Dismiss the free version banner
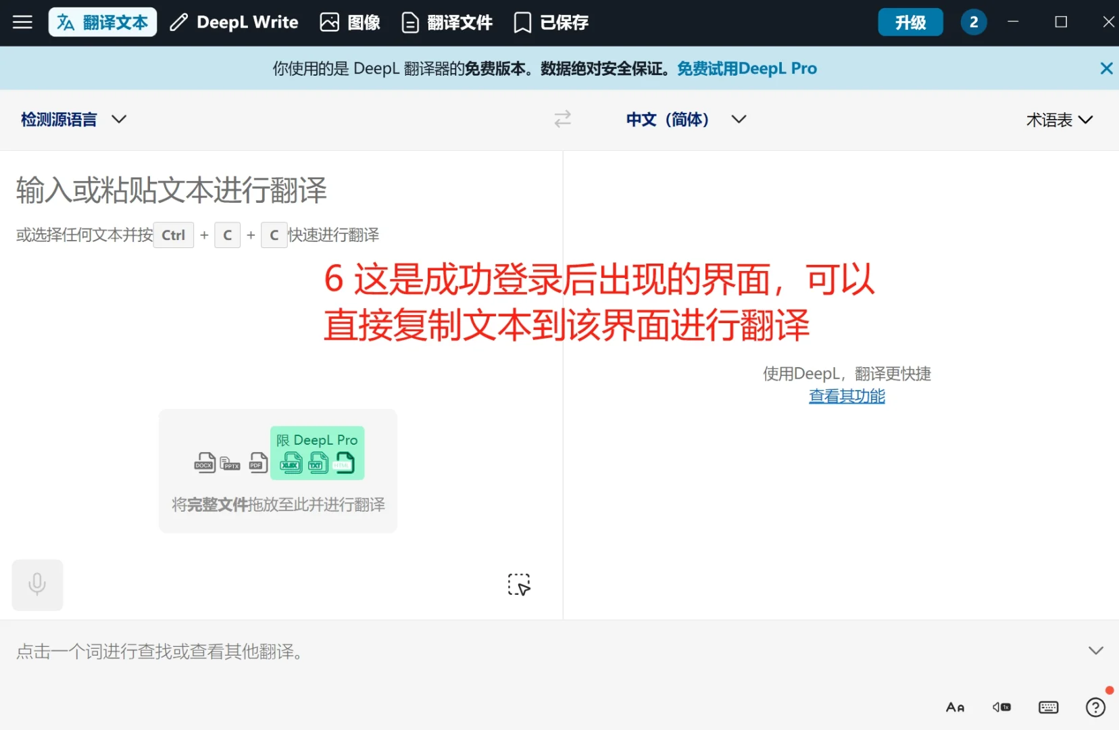This screenshot has height=730, width=1119. [x=1106, y=68]
